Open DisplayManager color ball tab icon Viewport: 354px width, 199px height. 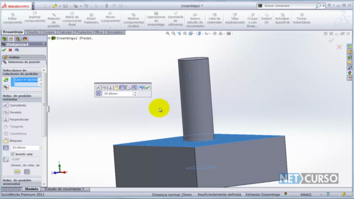[x=24, y=39]
